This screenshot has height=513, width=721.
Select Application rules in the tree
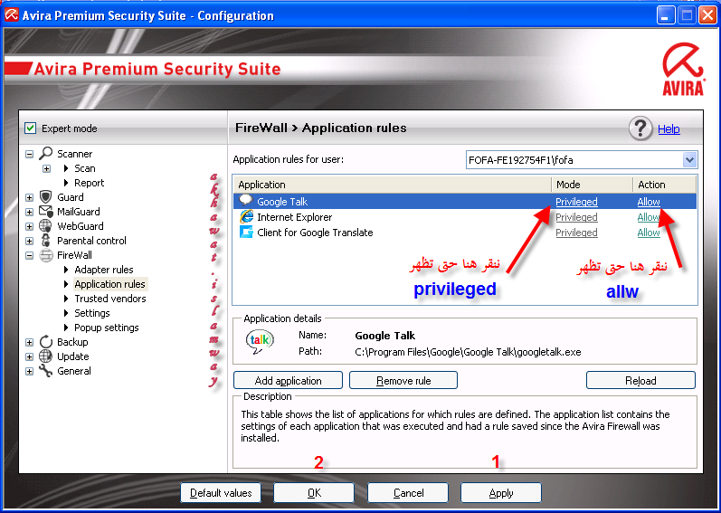(109, 284)
